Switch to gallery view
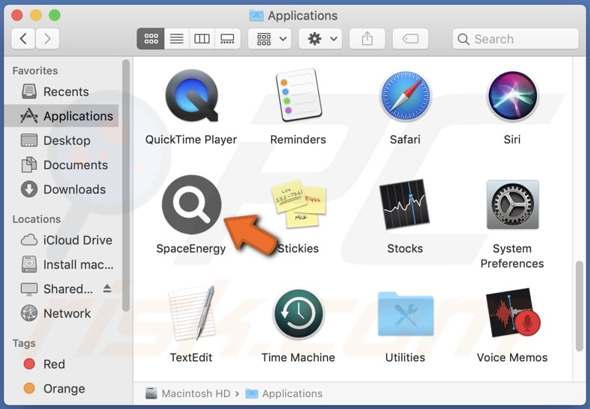Viewport: 590px width, 409px height. click(x=227, y=38)
